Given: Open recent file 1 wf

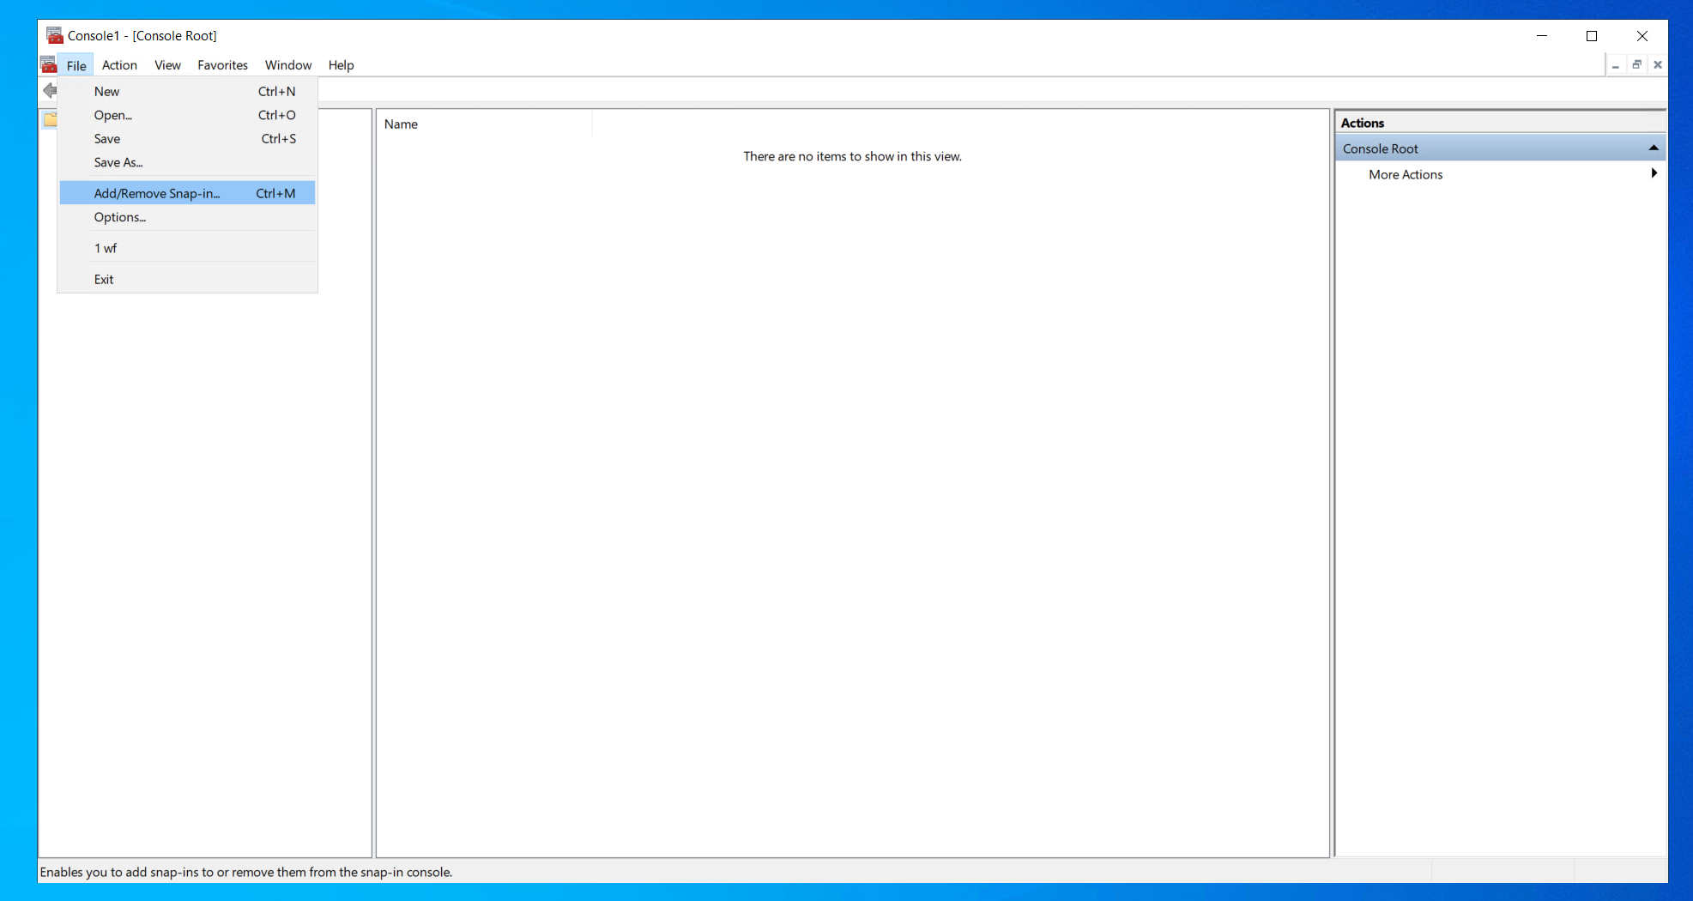Looking at the screenshot, I should [106, 248].
